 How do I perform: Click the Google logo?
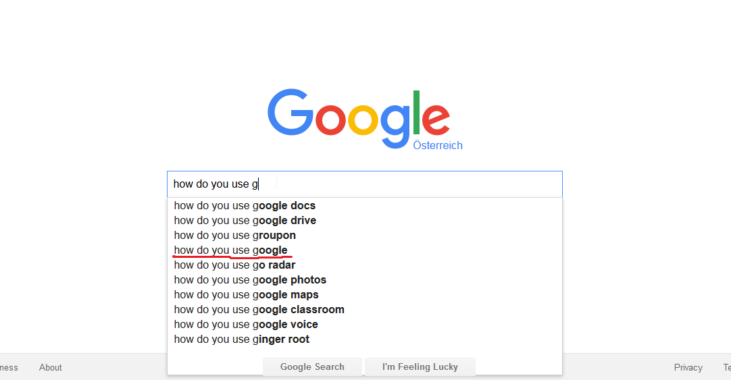coord(359,119)
